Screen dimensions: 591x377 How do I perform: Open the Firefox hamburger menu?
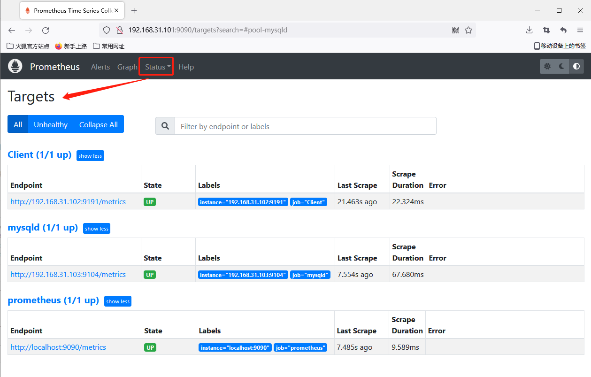[x=580, y=30]
